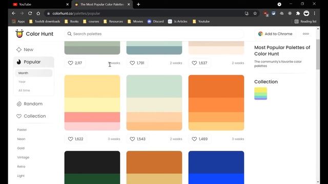This screenshot has height=184, width=328.
Task: Open the Random palettes page
Action: point(30,104)
